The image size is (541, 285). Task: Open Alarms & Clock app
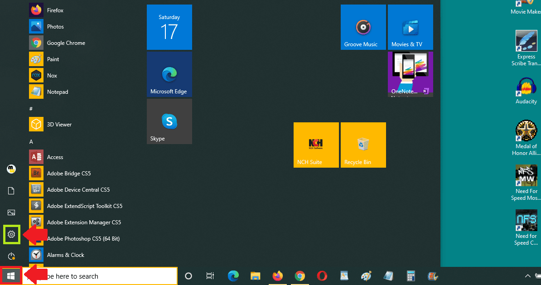point(57,255)
